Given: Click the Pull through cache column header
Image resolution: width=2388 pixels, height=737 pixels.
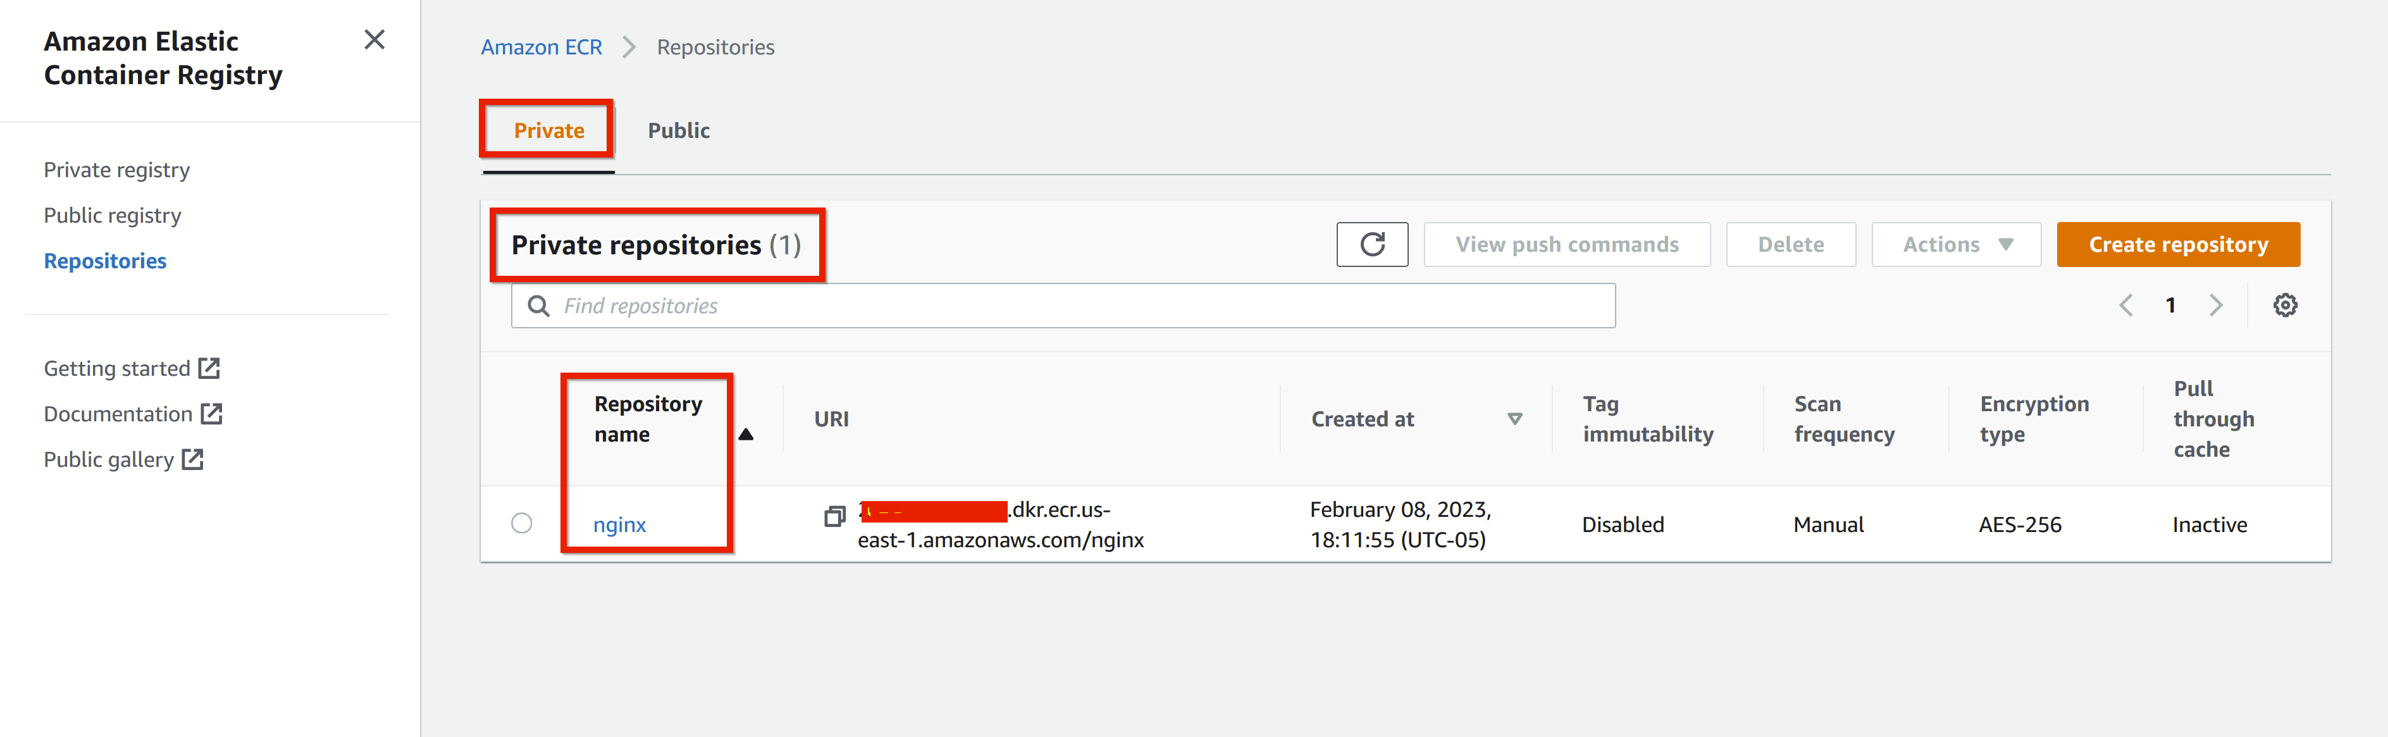Looking at the screenshot, I should click(2213, 419).
